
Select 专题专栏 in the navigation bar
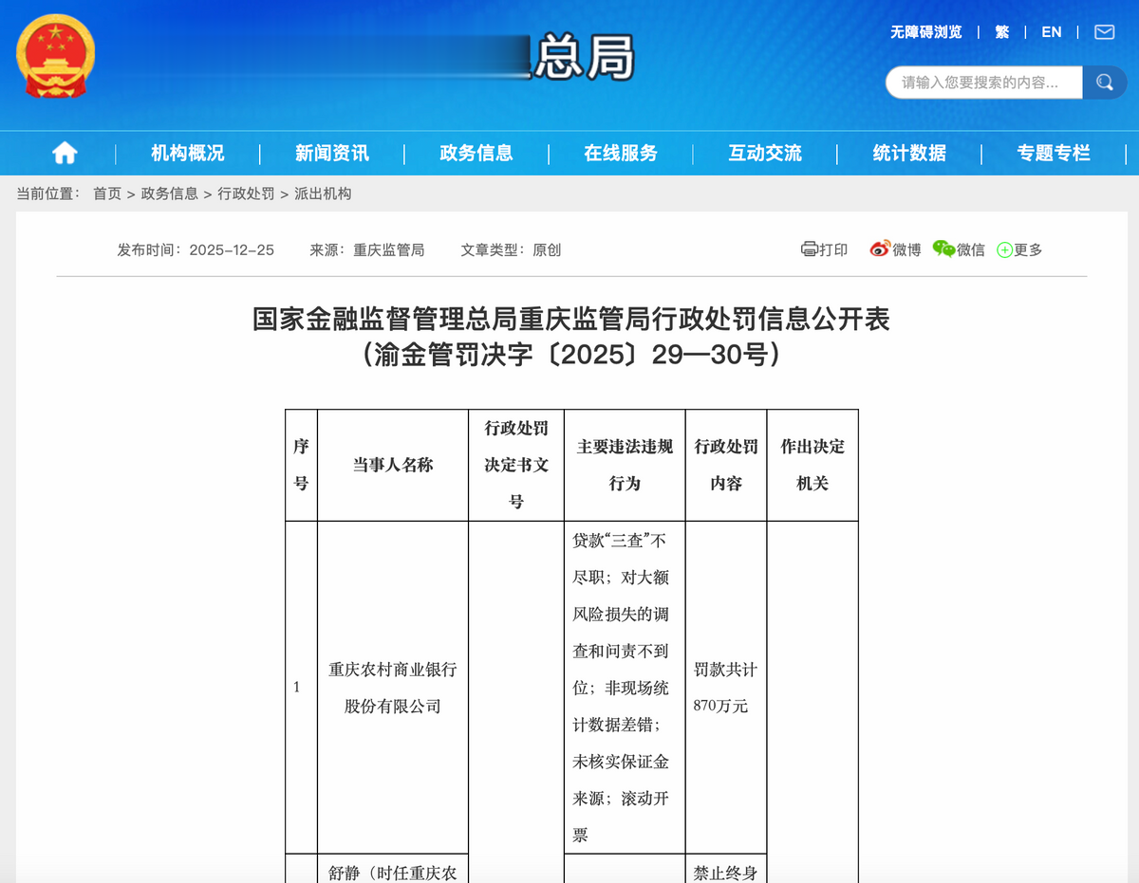pos(1054,153)
